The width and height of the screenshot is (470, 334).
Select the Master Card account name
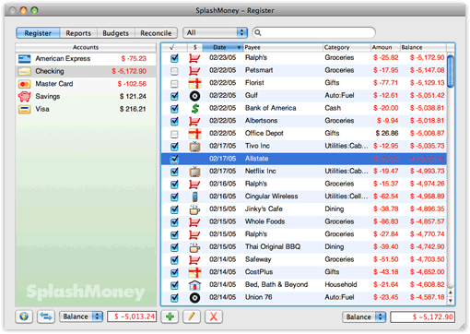[x=54, y=84]
